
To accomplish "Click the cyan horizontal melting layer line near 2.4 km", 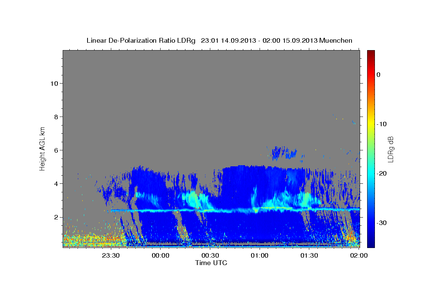I will (235, 210).
